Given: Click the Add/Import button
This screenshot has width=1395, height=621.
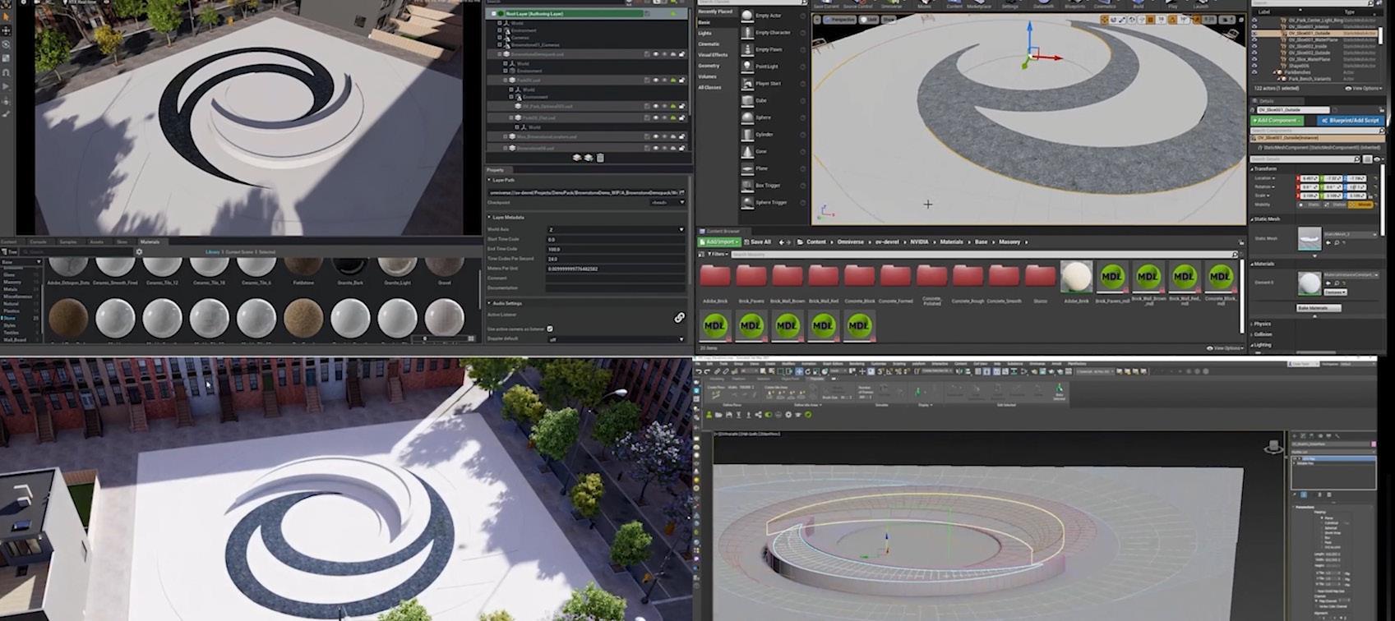Looking at the screenshot, I should pyautogui.click(x=718, y=242).
